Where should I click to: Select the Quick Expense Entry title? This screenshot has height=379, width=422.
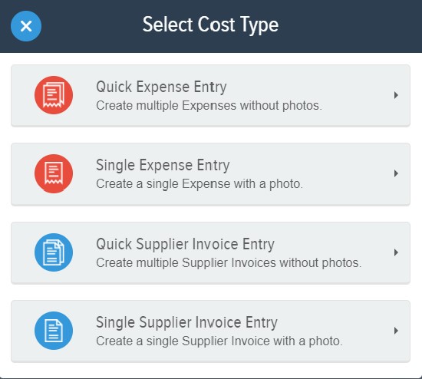[x=161, y=87]
